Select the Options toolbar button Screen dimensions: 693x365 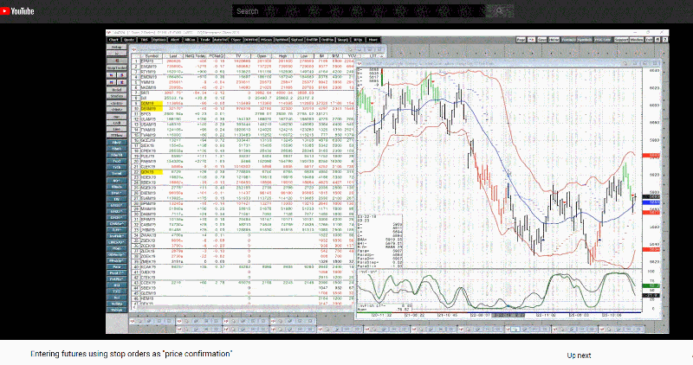point(159,40)
